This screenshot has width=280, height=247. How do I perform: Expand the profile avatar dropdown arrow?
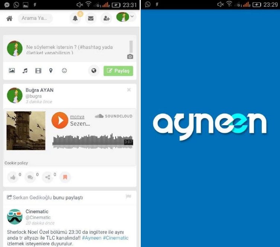pyautogui.click(x=132, y=16)
